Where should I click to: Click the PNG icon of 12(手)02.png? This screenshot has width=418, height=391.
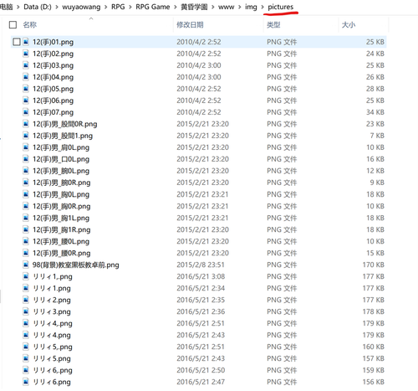pyautogui.click(x=26, y=54)
